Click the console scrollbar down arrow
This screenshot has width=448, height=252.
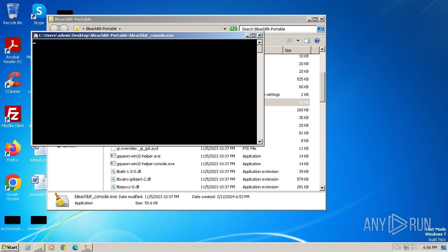[x=259, y=141]
